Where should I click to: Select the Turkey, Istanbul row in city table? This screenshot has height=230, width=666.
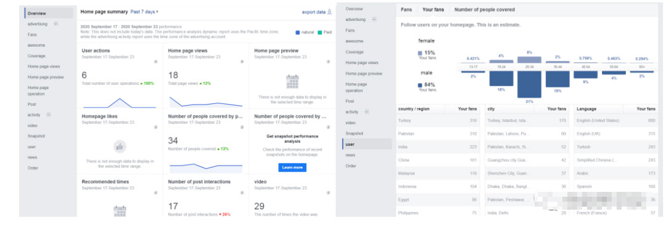(527, 121)
